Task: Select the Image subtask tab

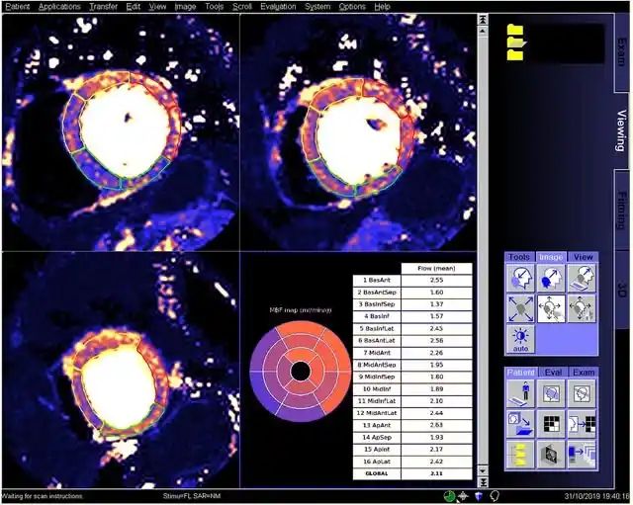Action: coord(551,257)
